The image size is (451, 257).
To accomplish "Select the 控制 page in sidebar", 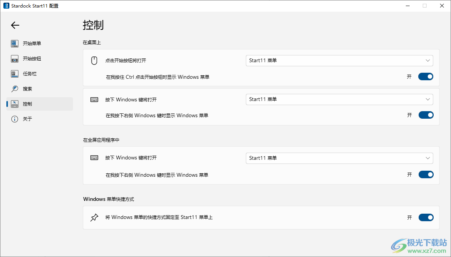I will pyautogui.click(x=40, y=104).
